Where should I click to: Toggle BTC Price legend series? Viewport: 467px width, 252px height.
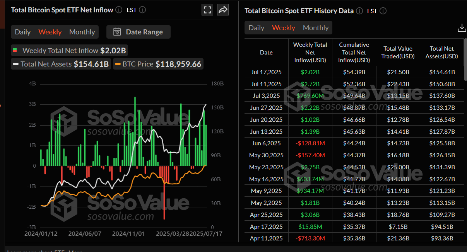click(x=158, y=64)
